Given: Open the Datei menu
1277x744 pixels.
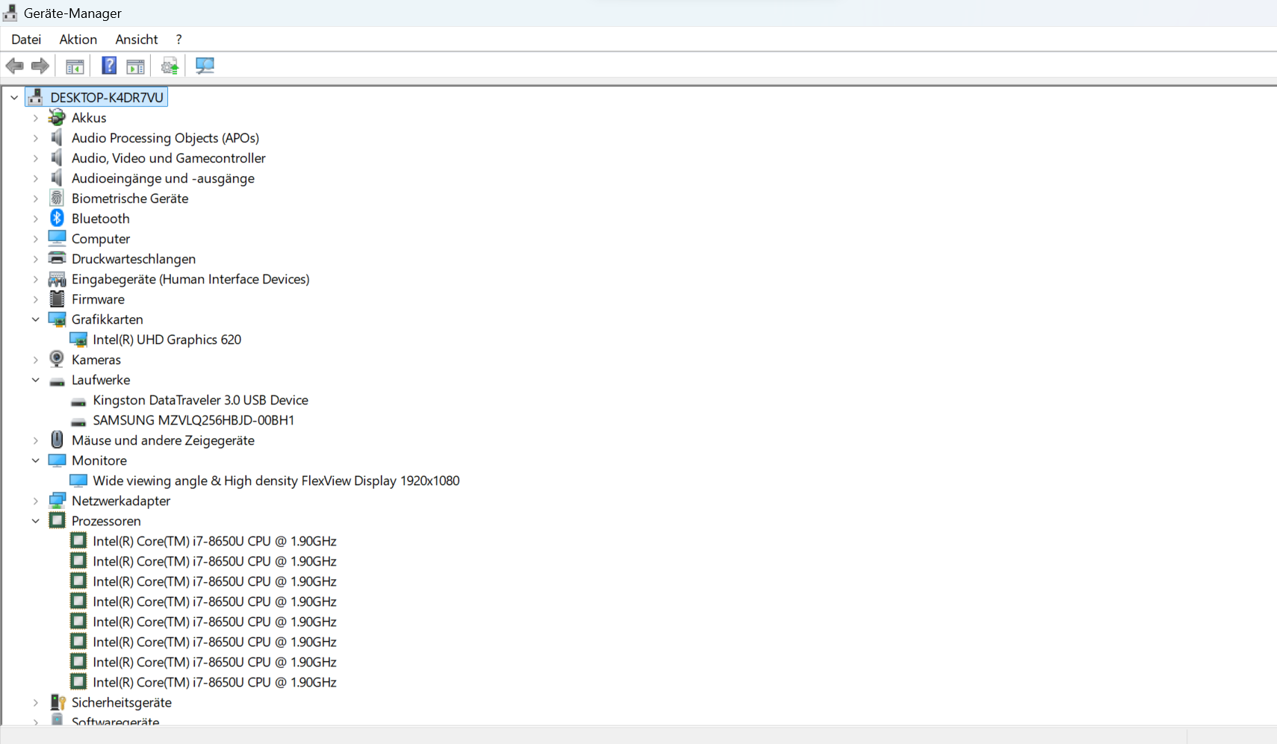Looking at the screenshot, I should [26, 39].
